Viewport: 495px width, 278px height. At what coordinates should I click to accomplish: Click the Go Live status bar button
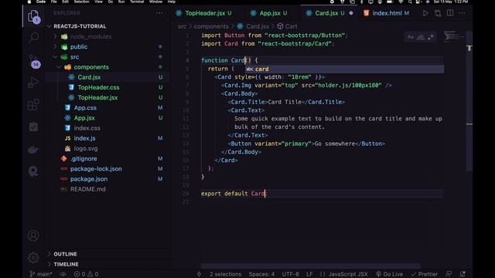(389, 274)
